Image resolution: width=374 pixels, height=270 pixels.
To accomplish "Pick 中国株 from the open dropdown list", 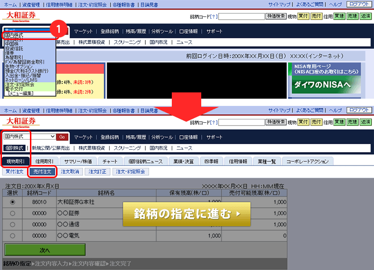I will pyautogui.click(x=12, y=44).
